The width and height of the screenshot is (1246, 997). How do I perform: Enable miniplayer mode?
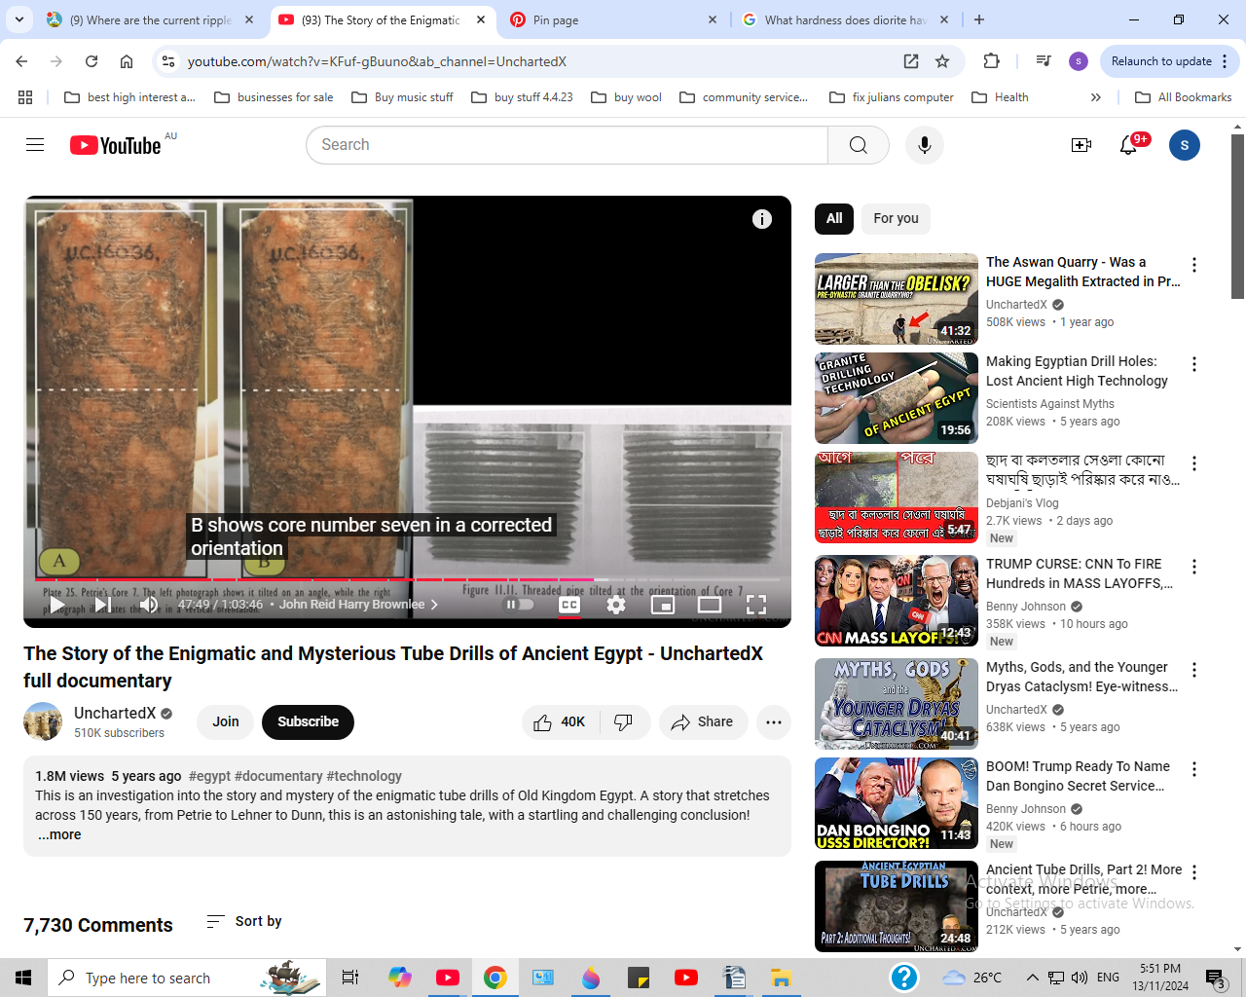click(663, 605)
